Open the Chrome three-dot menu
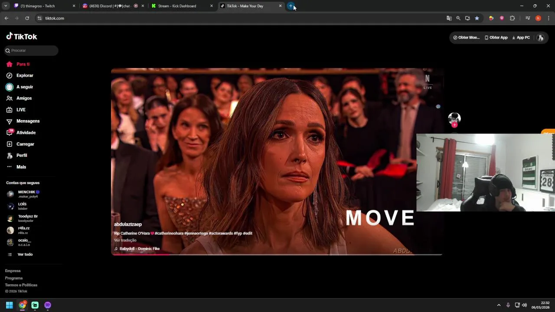Image resolution: width=555 pixels, height=312 pixels. 548,18
